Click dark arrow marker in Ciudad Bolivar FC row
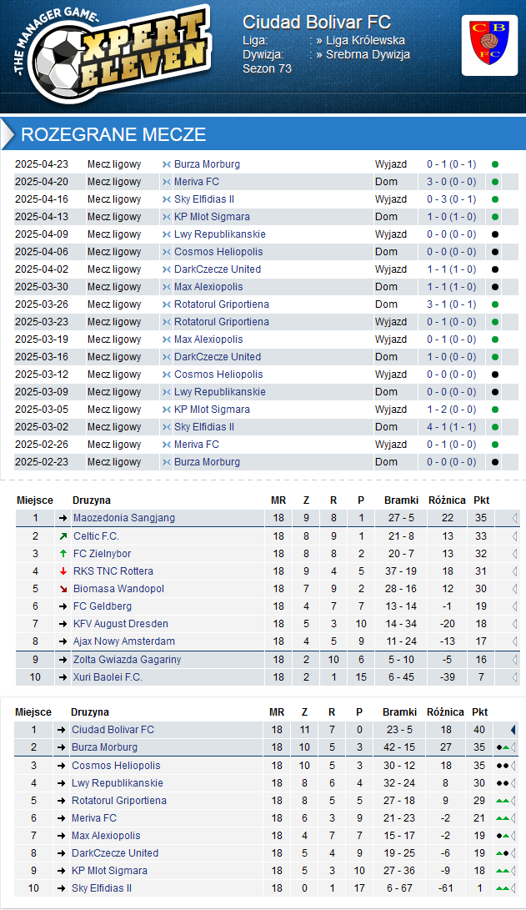The width and height of the screenshot is (526, 910). (x=513, y=730)
